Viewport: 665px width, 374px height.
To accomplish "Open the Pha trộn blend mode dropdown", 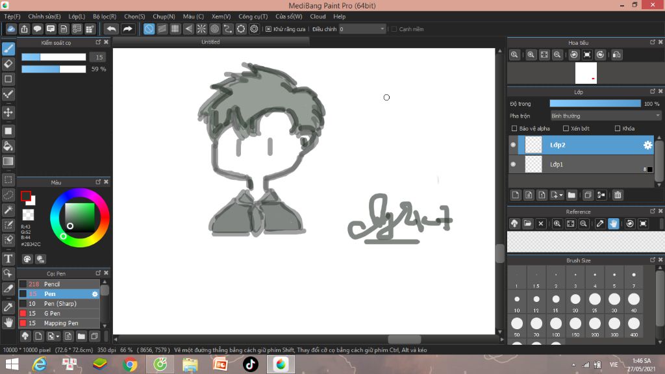I will click(605, 116).
